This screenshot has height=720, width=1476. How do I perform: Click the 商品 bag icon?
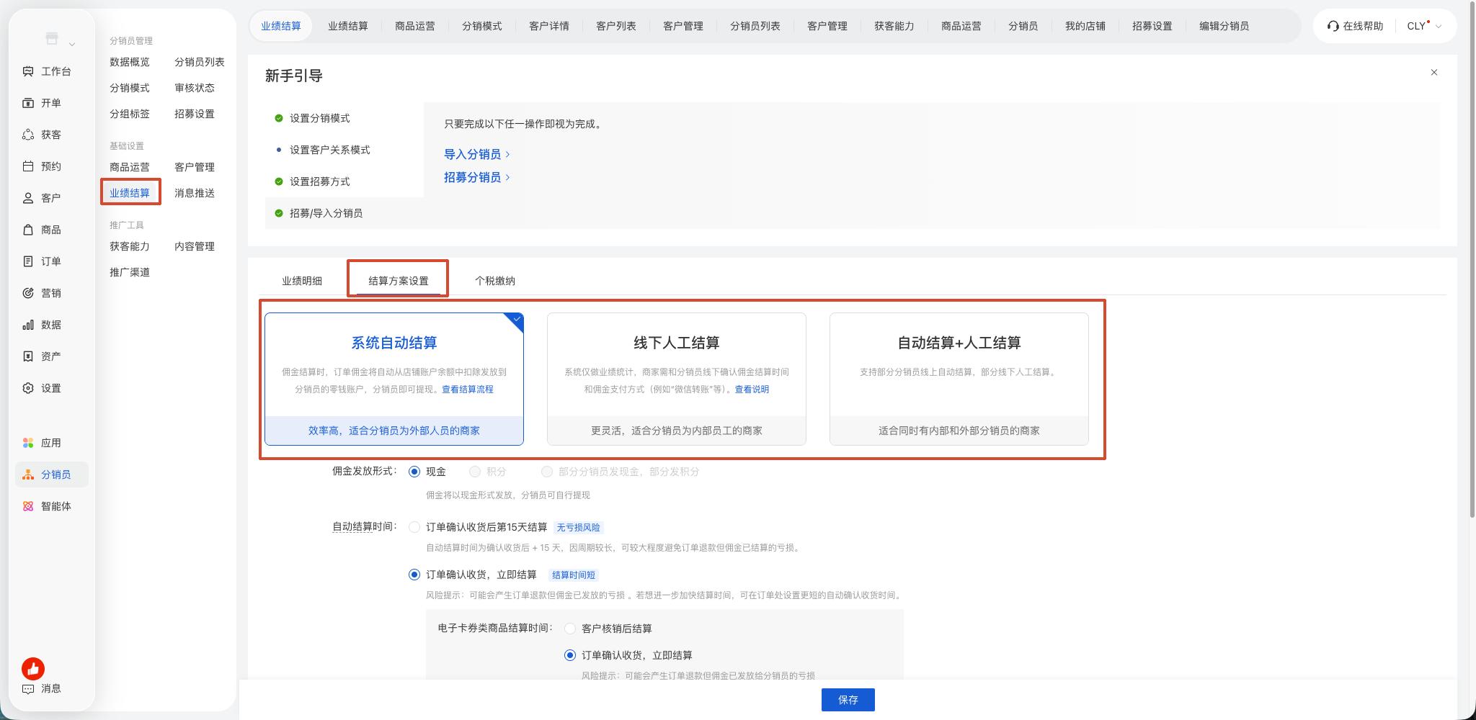point(28,230)
